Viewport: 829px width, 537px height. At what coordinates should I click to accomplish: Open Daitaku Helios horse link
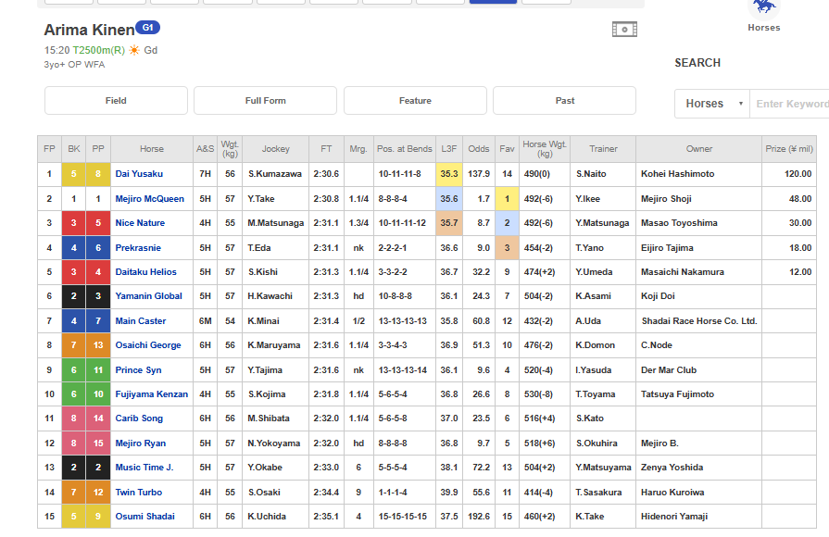click(x=146, y=272)
